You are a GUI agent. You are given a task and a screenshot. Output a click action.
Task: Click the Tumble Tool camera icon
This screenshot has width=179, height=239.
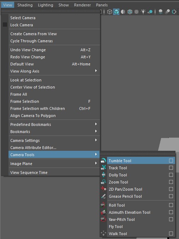pos(104,161)
